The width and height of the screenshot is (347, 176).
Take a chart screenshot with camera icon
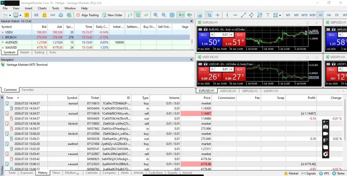click(200, 15)
